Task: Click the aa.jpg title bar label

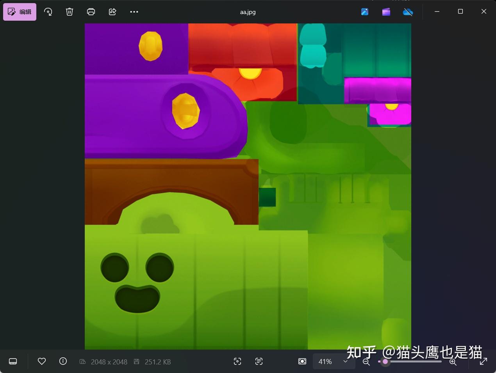Action: click(x=247, y=12)
